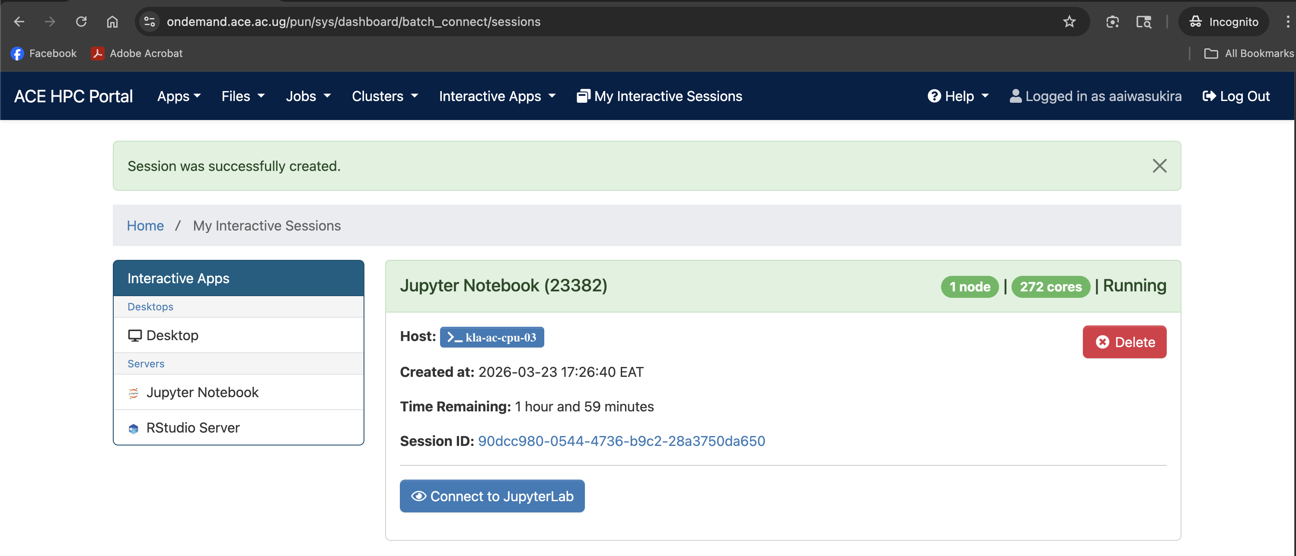Delete the running Jupyter Notebook session
The image size is (1296, 556).
[x=1124, y=342]
